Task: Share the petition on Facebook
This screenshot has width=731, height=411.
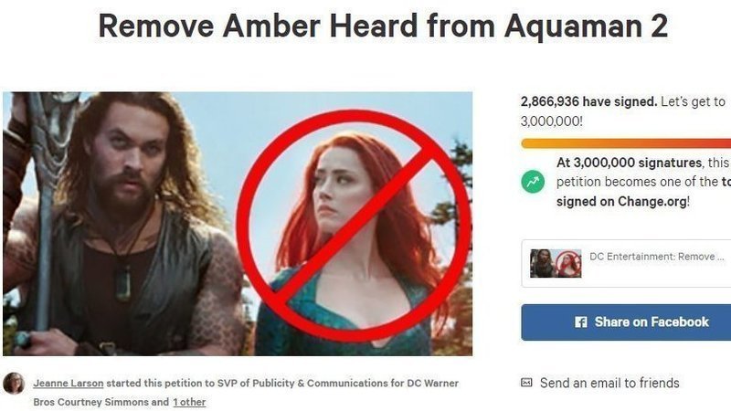Action: click(626, 322)
